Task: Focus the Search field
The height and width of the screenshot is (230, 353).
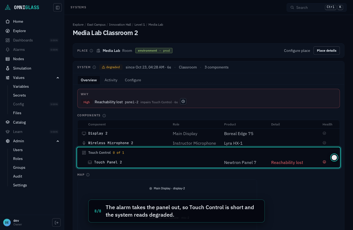Action: 317,7
